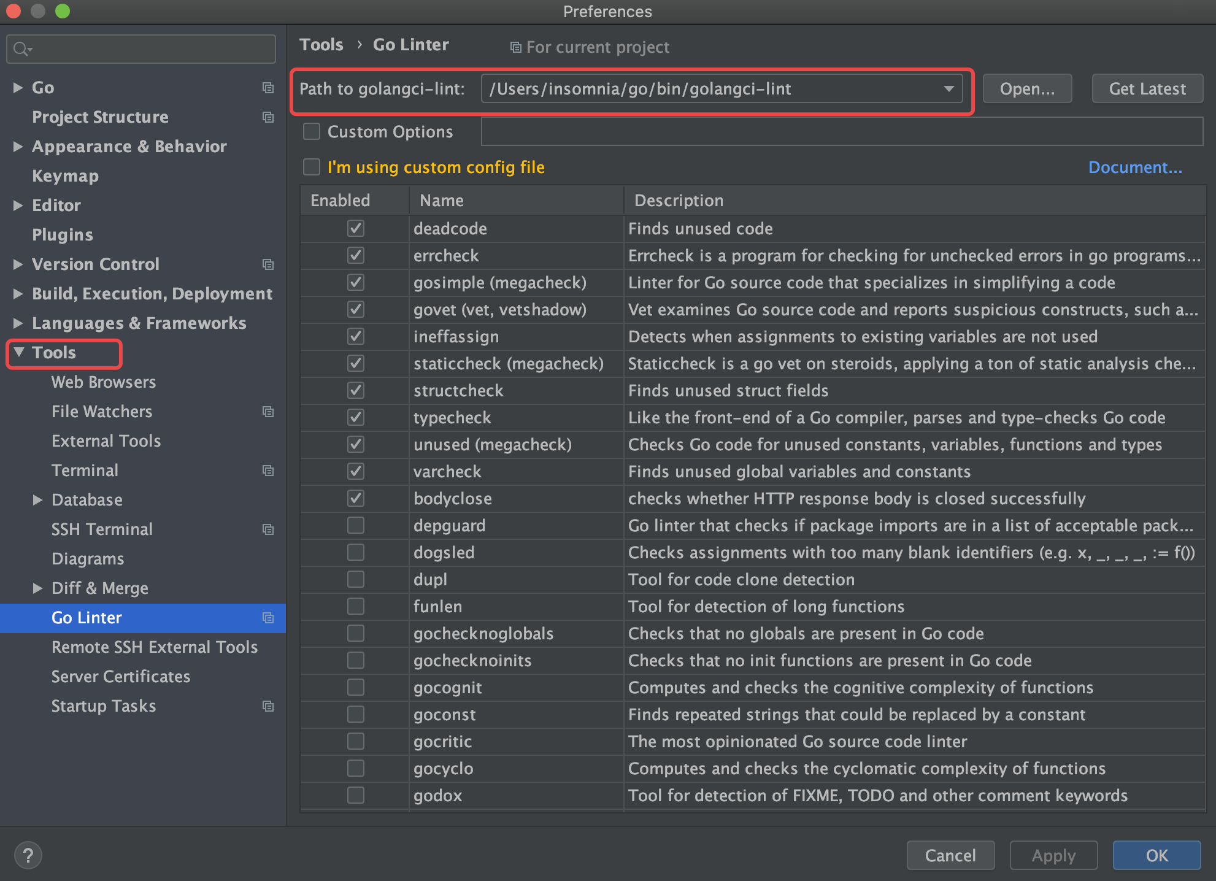Check the 'I'm using custom config file' option

pos(311,167)
